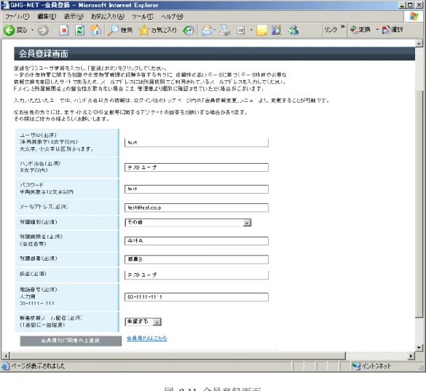Click the horizontal scrollbar left arrow

(x=5, y=355)
